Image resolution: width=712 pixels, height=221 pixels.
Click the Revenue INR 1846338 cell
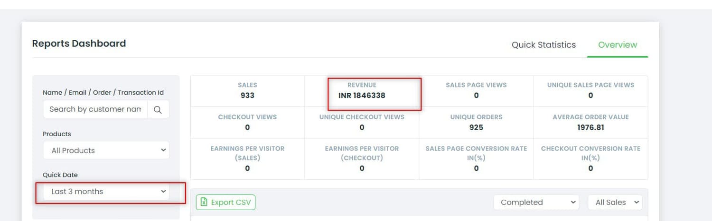pos(362,90)
